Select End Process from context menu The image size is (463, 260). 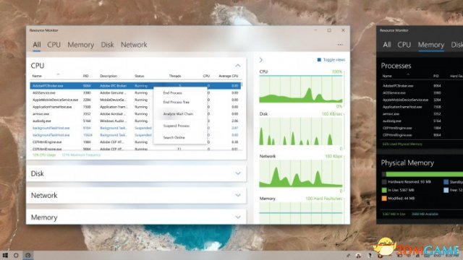pos(172,93)
